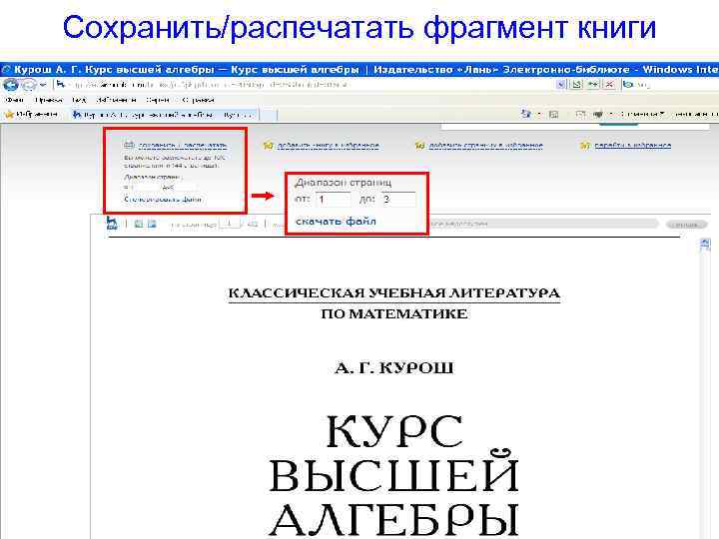The width and height of the screenshot is (719, 539).
Task: Click the от field containing 1
Action: pos(333,200)
